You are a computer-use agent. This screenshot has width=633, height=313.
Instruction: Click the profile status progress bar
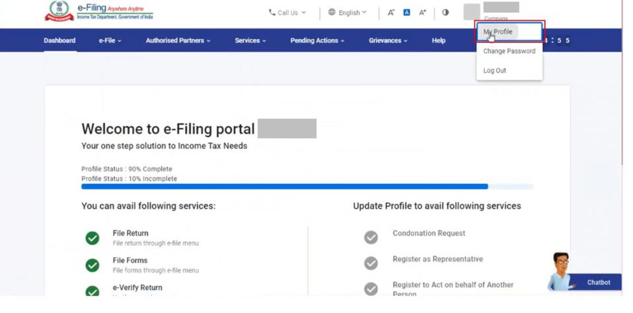284,186
